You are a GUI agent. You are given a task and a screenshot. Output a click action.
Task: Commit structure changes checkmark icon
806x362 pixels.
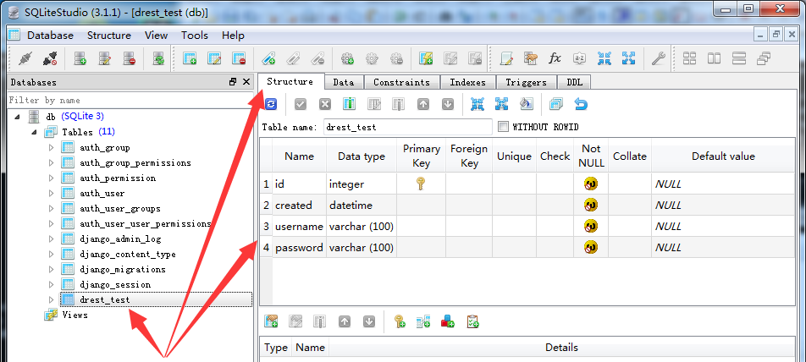[301, 104]
